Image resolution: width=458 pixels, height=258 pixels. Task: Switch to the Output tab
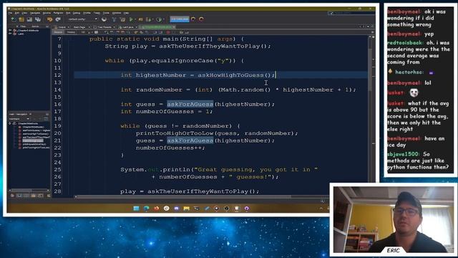pyautogui.click(x=62, y=27)
